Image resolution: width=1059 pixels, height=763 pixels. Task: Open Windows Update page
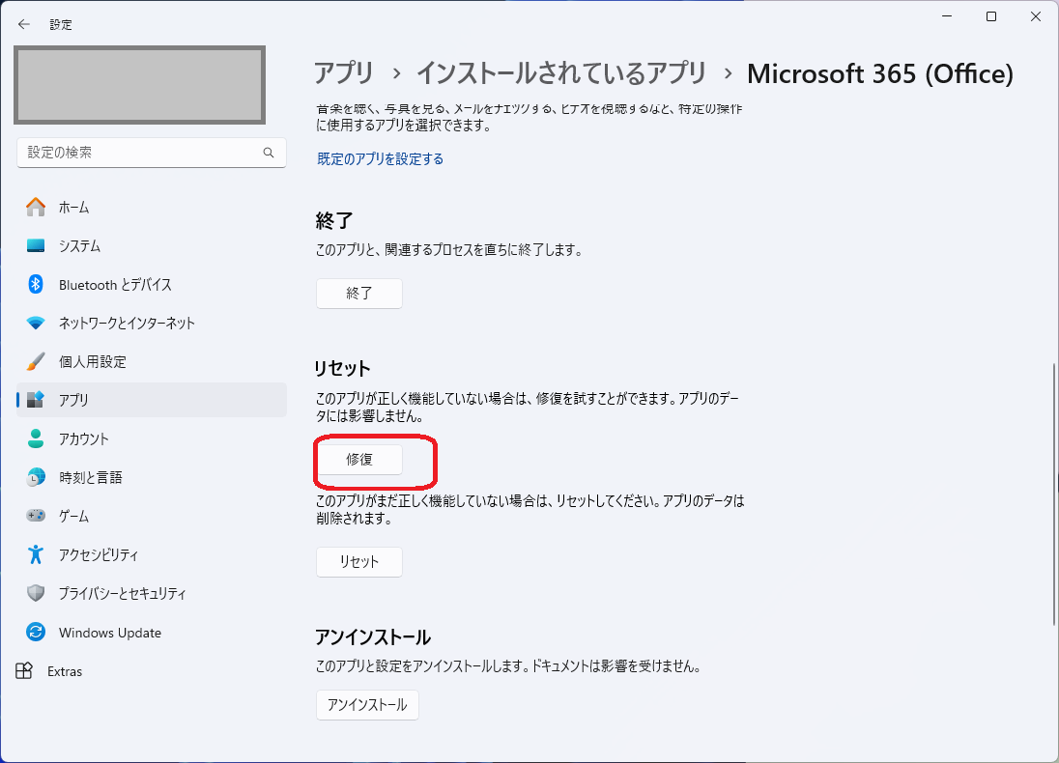(152, 632)
